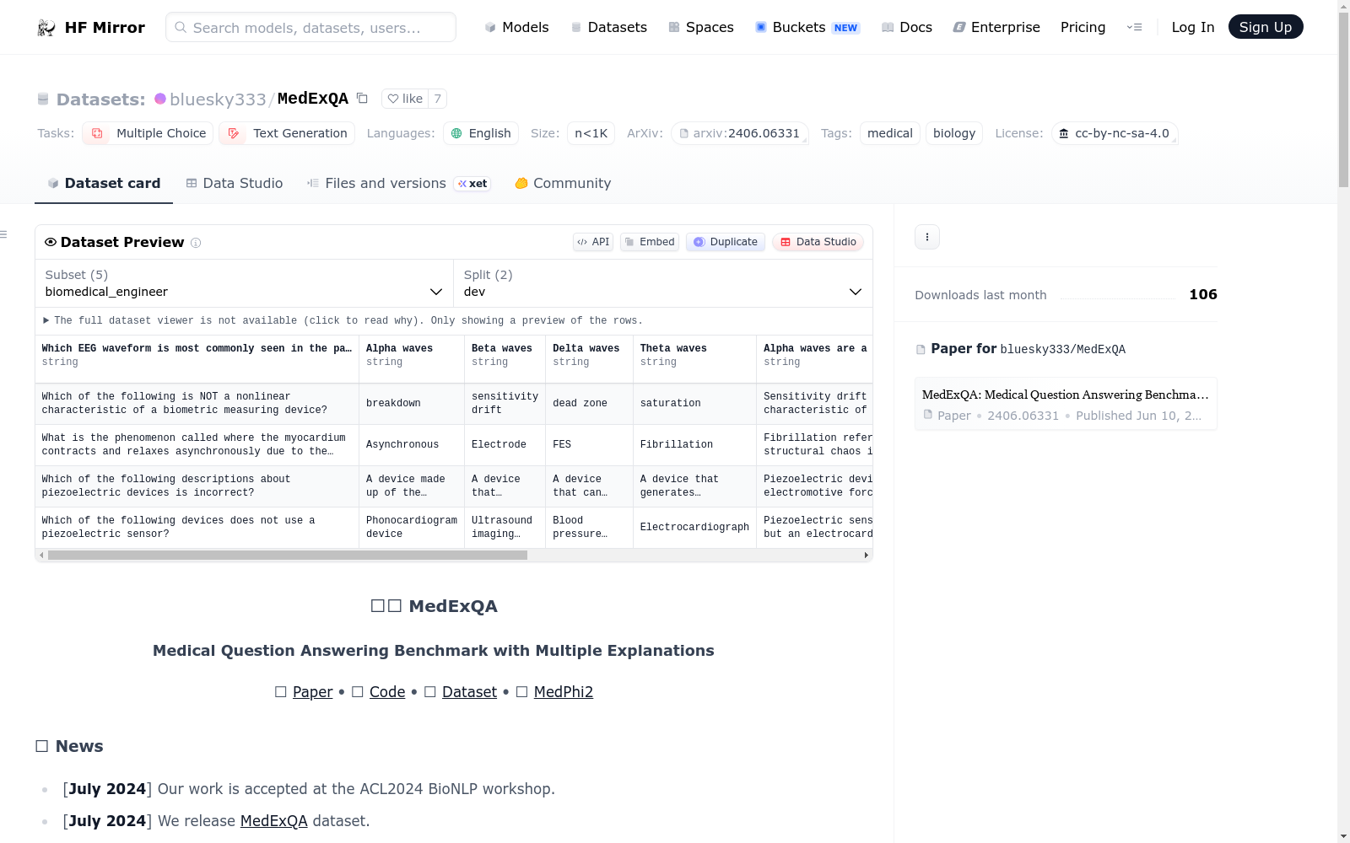Open the Pricing page
The image size is (1350, 843).
tap(1083, 27)
